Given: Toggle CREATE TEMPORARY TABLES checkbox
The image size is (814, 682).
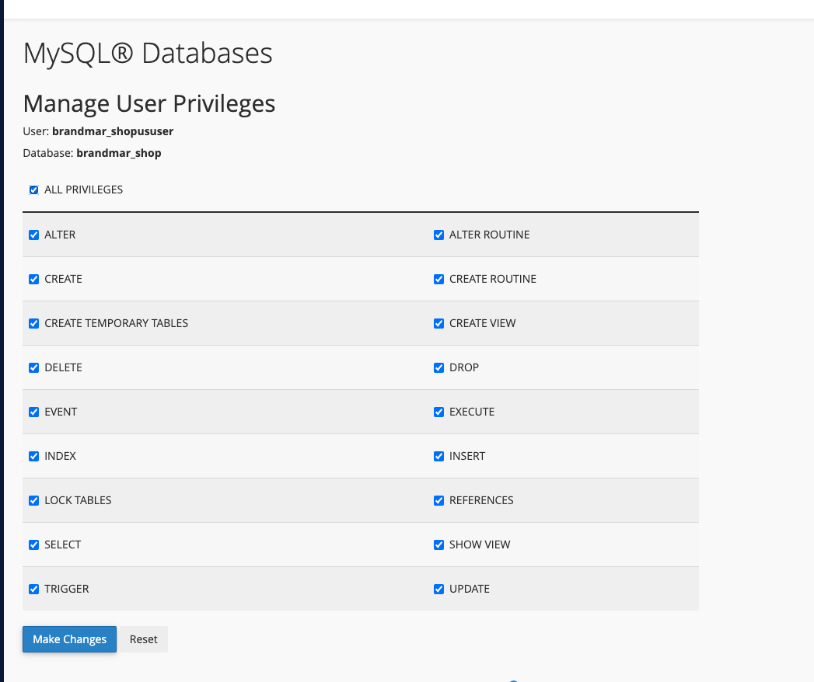Looking at the screenshot, I should (x=33, y=323).
